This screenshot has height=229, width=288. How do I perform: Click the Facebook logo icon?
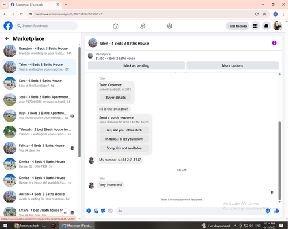point(8,26)
